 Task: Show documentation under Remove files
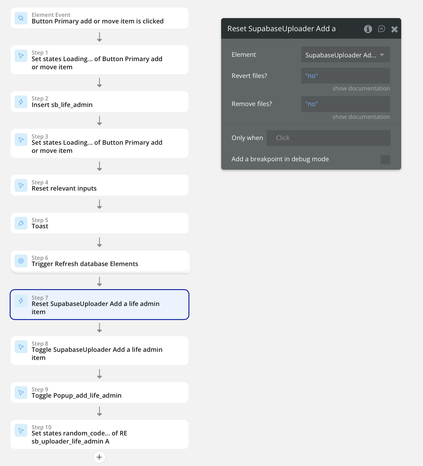coord(361,117)
